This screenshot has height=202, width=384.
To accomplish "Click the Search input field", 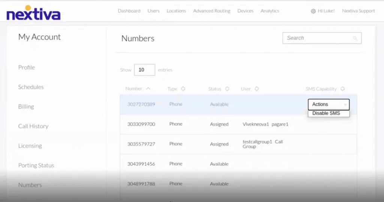I will pyautogui.click(x=322, y=38).
